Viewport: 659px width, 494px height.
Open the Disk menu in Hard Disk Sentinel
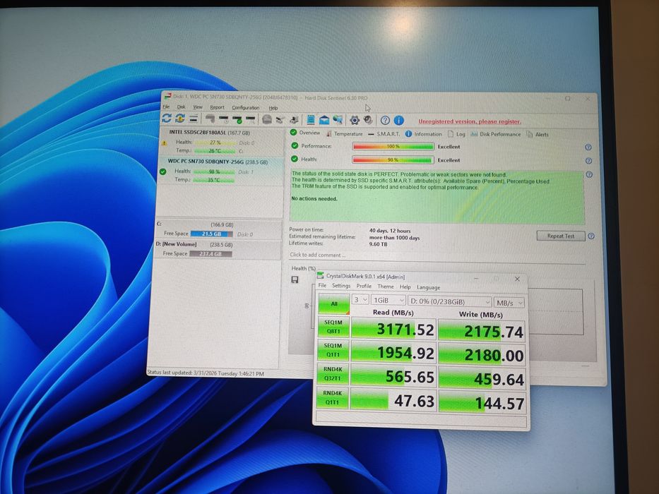click(181, 107)
